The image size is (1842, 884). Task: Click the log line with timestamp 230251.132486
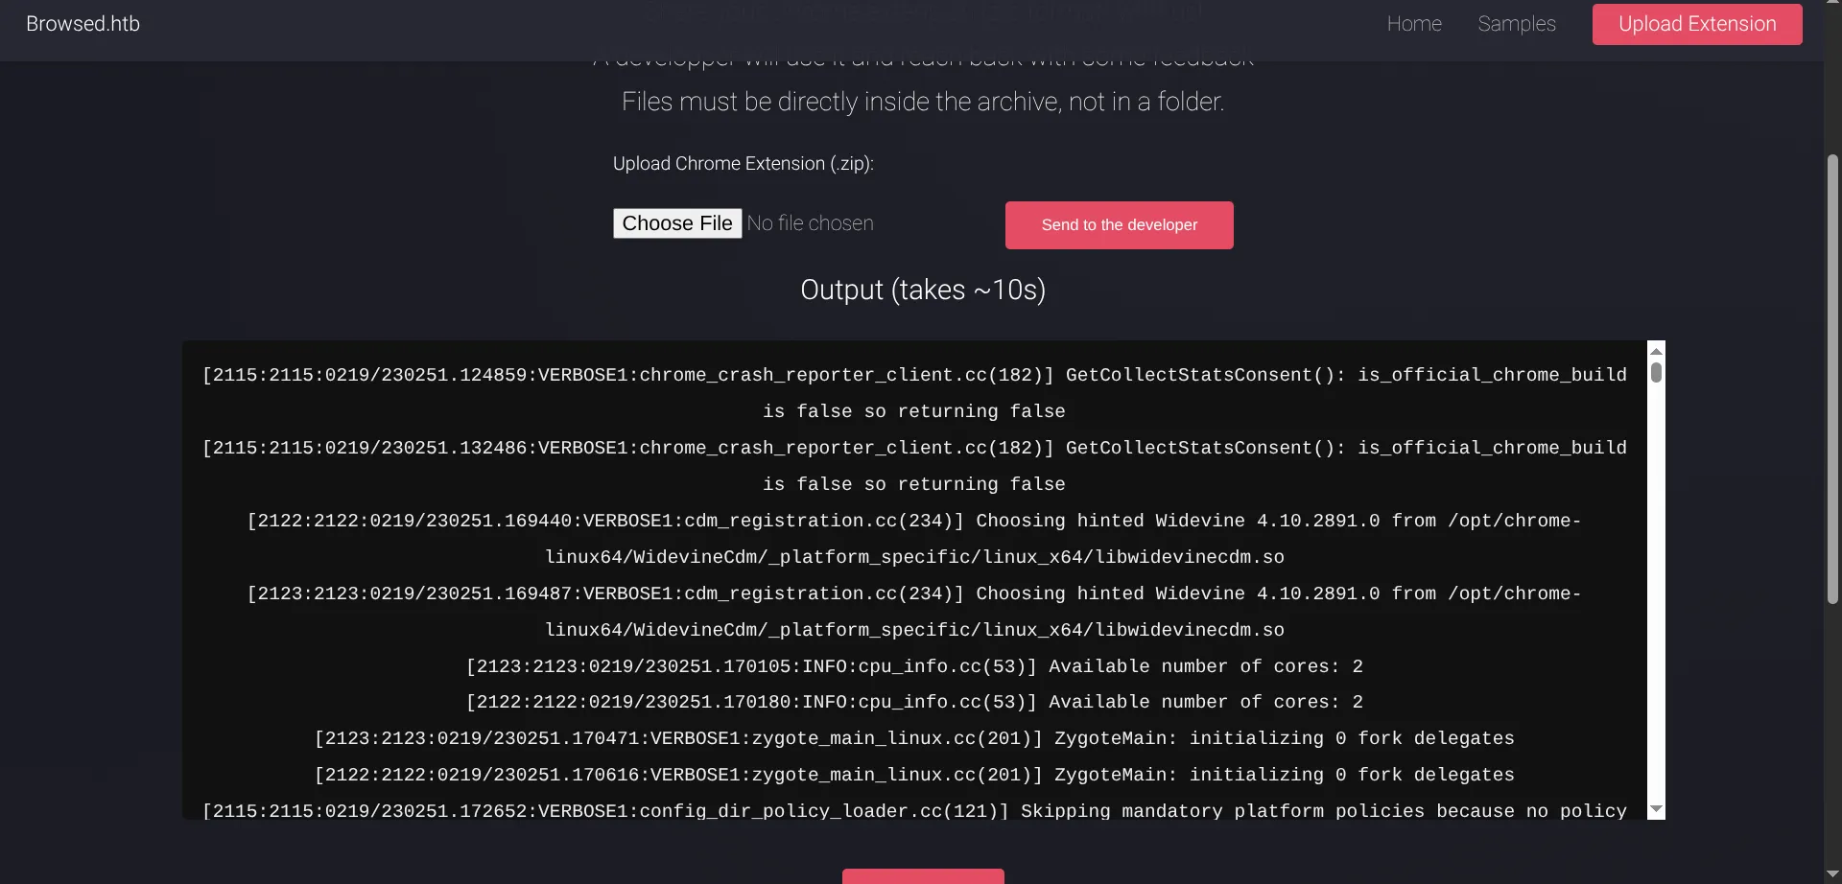tap(914, 466)
